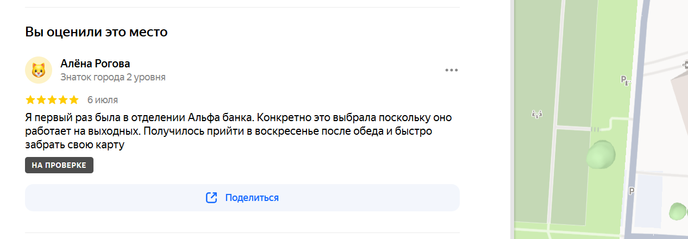The width and height of the screenshot is (688, 239).
Task: Click the Знаток города 2 уровня label
Action: click(x=113, y=77)
